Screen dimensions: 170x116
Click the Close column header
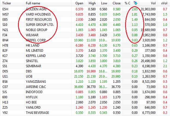click(x=116, y=3)
